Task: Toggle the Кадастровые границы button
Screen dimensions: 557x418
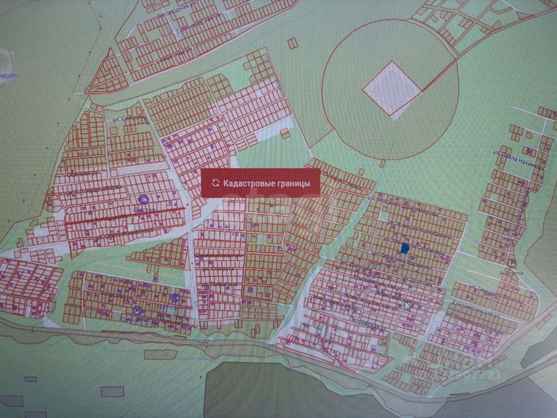Action: pos(260,183)
